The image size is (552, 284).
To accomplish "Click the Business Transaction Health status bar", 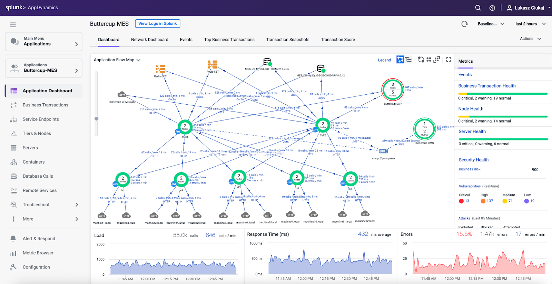I will (503, 94).
